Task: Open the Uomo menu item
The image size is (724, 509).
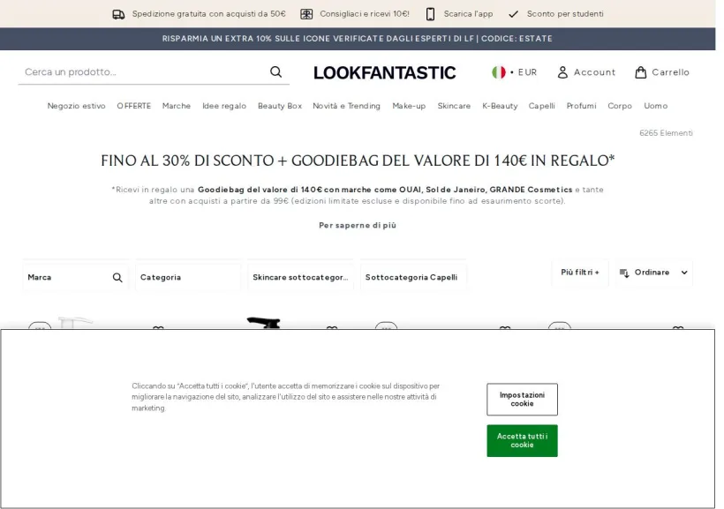Action: pos(656,106)
